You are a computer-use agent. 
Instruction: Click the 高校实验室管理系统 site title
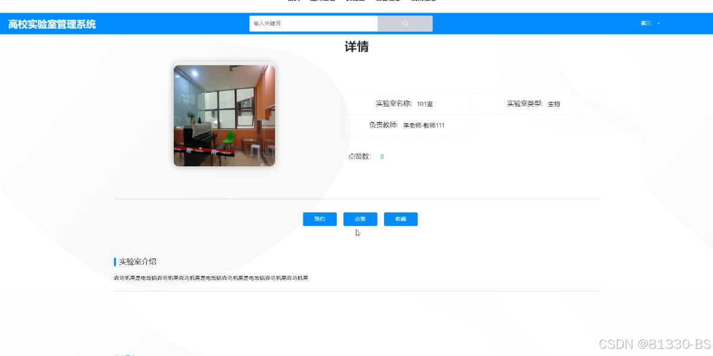(52, 24)
